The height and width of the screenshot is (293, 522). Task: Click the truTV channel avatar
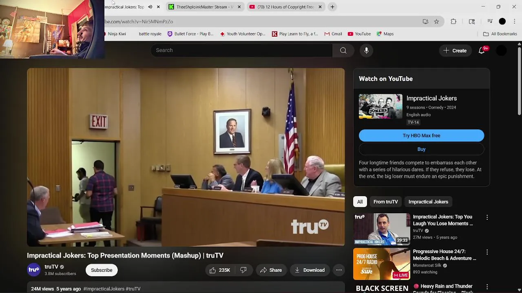[x=34, y=270]
